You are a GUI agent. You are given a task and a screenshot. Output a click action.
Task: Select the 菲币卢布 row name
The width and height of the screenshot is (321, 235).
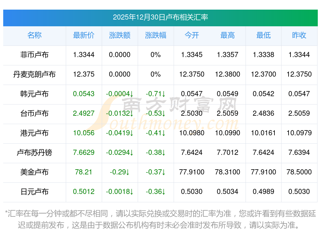click(34, 55)
